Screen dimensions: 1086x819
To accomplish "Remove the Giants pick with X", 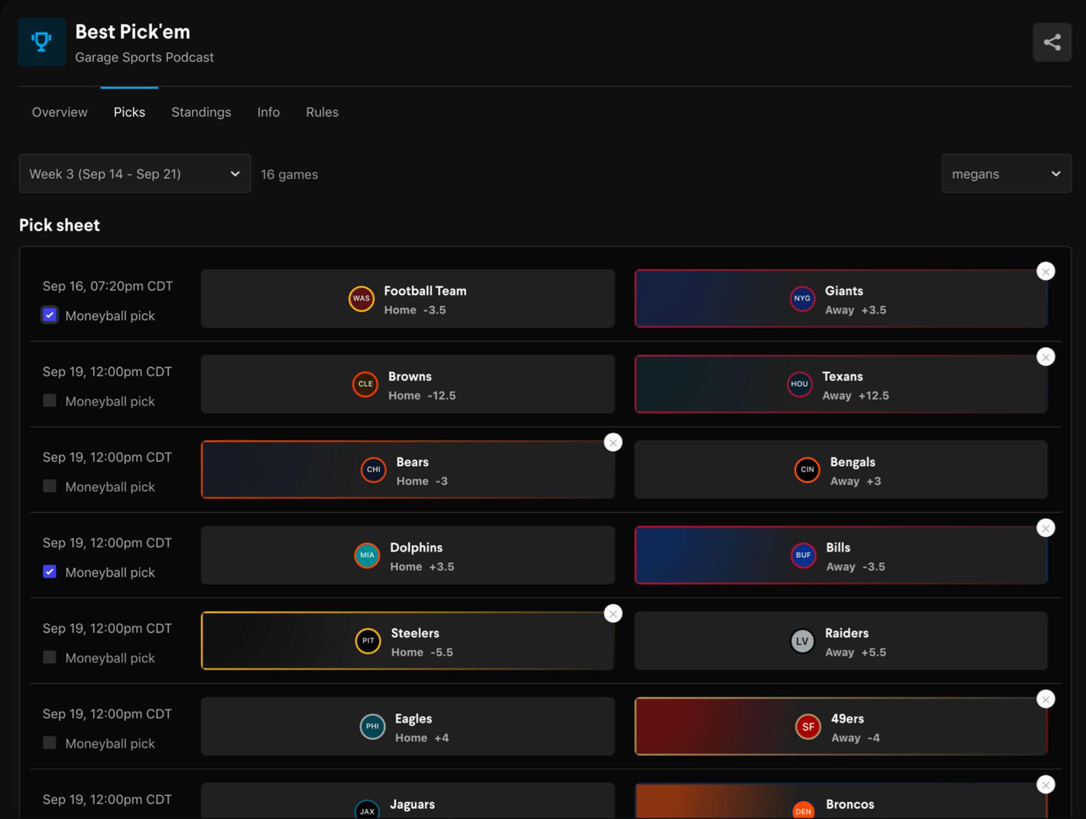I will [1045, 272].
